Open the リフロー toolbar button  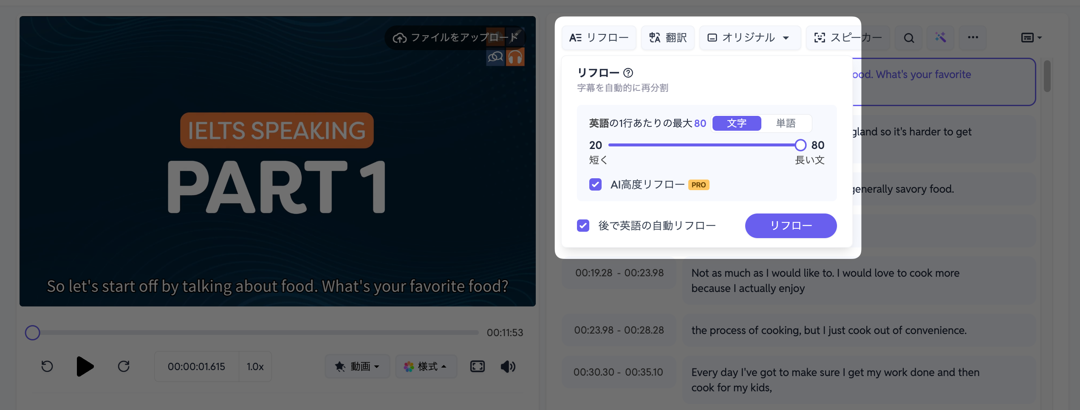coord(599,38)
